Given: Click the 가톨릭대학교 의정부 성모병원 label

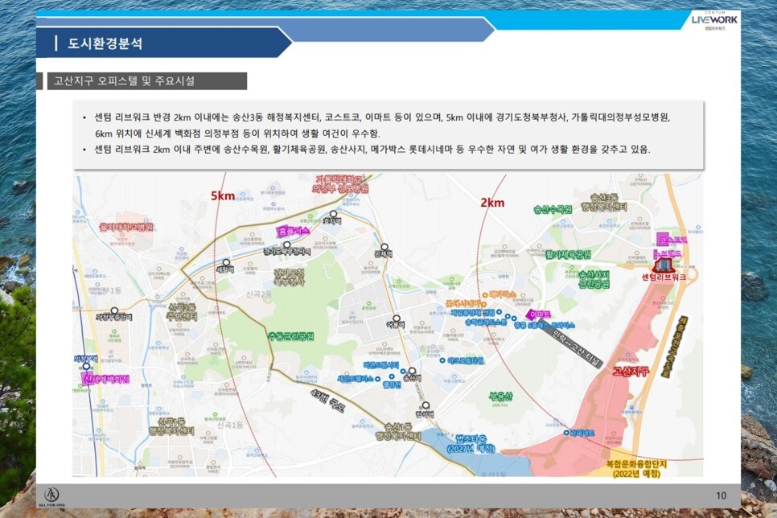Looking at the screenshot, I should 340,183.
